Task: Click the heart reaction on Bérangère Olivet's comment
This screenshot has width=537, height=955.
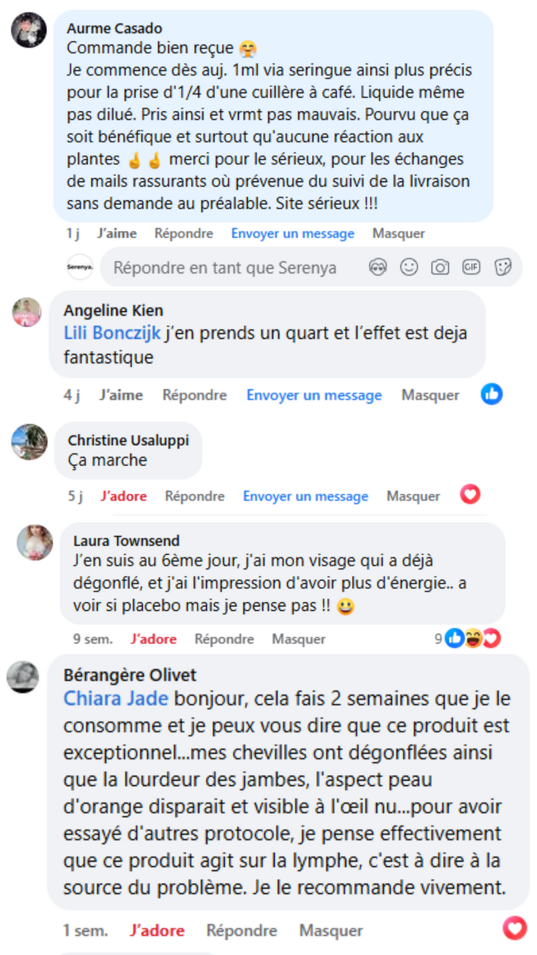Action: (x=515, y=929)
